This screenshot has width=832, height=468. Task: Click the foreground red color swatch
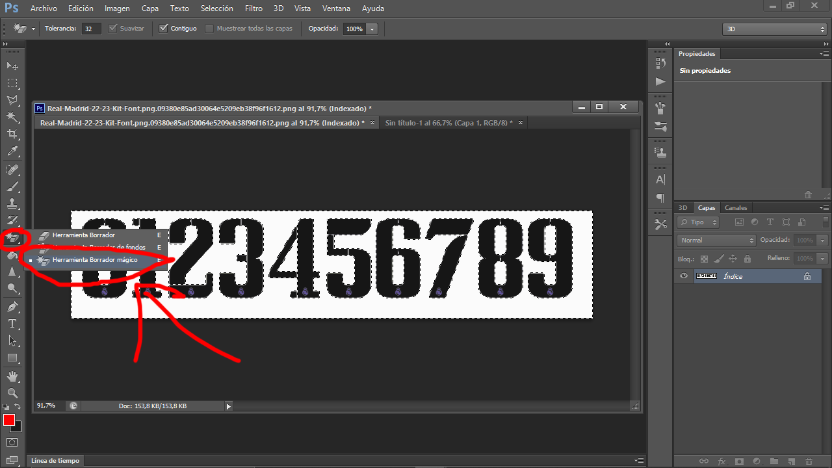tap(9, 421)
